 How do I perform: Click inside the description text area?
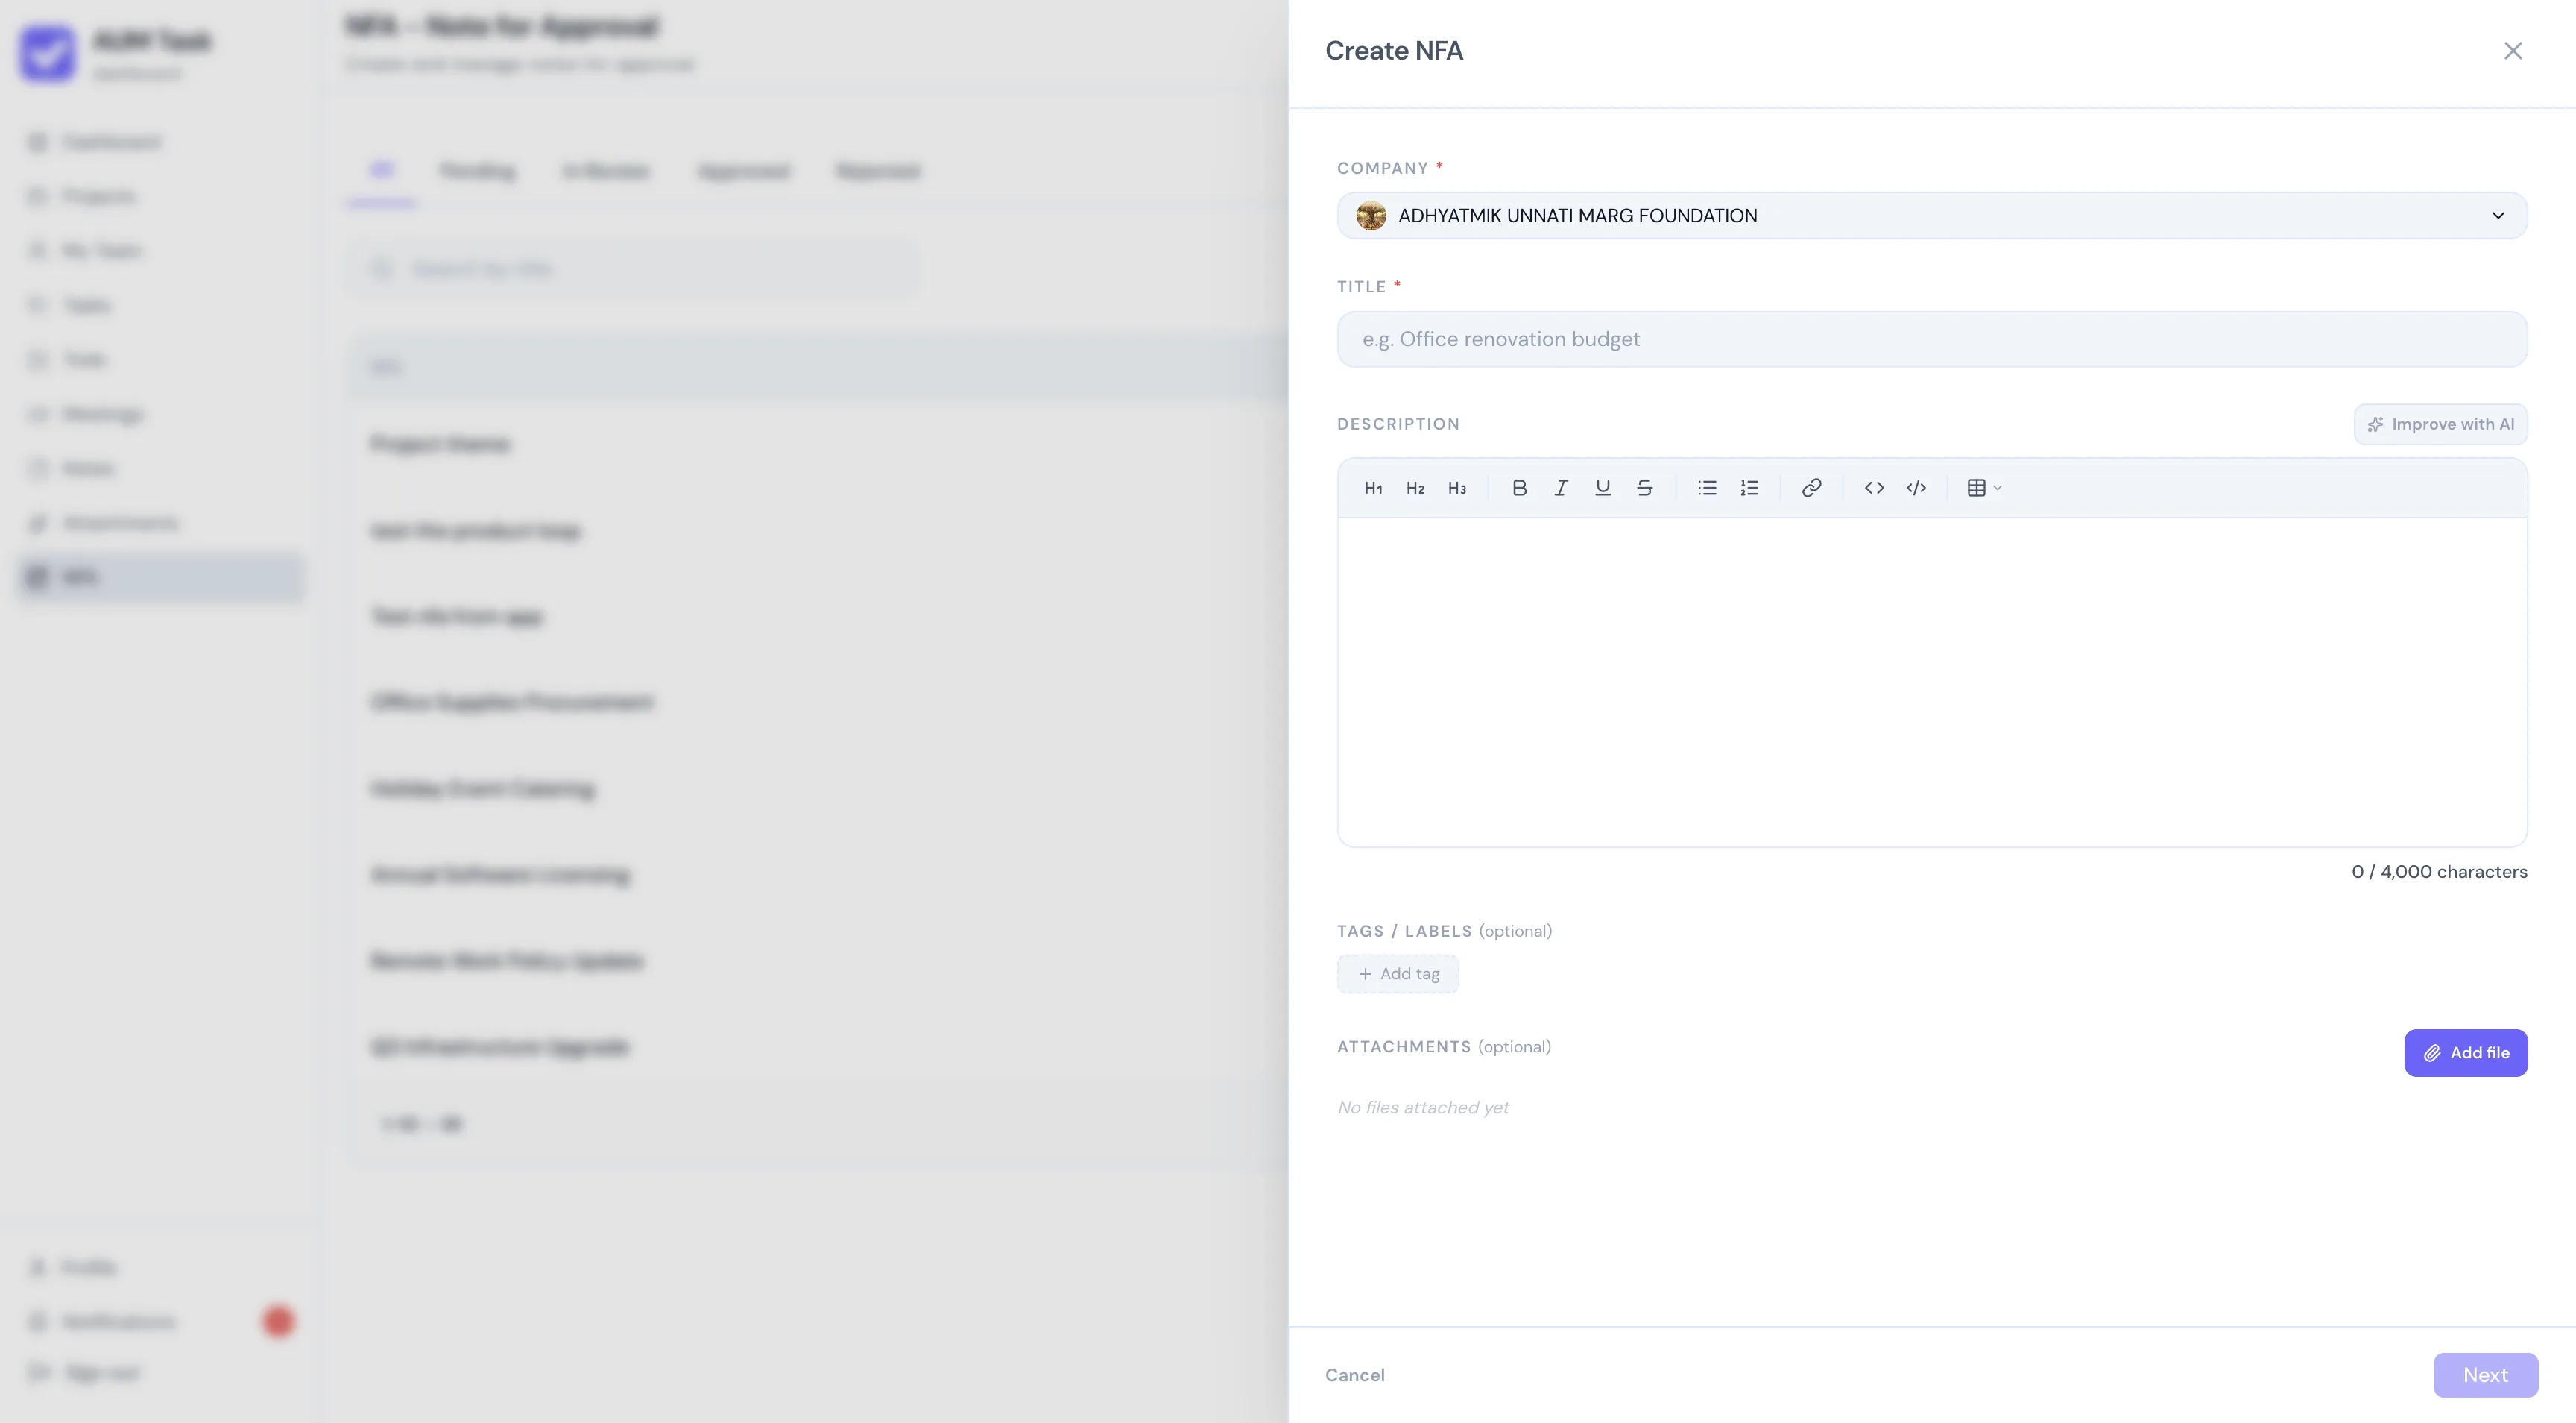1932,682
